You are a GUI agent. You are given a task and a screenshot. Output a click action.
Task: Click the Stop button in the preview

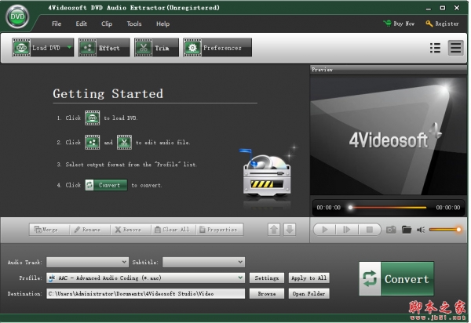click(x=370, y=230)
